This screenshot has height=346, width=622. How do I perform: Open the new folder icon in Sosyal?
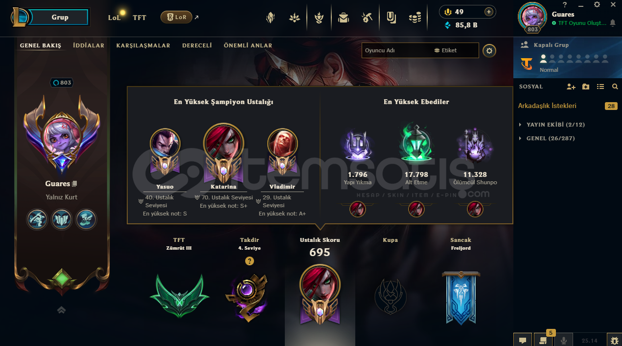click(586, 86)
